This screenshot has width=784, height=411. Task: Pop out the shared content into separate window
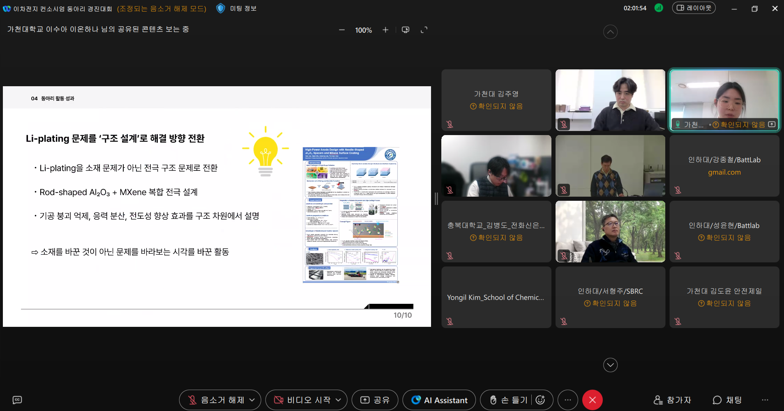pyautogui.click(x=405, y=30)
